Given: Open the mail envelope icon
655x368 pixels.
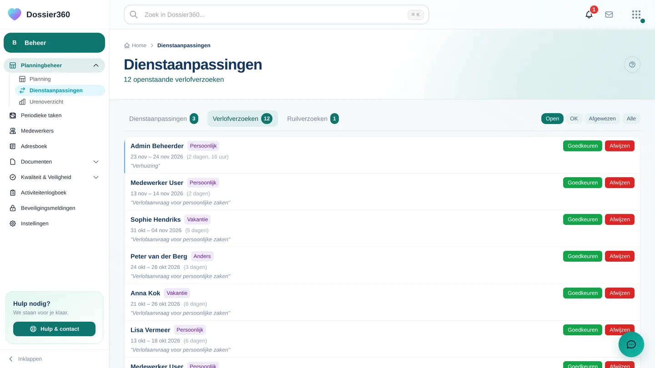Looking at the screenshot, I should point(609,15).
